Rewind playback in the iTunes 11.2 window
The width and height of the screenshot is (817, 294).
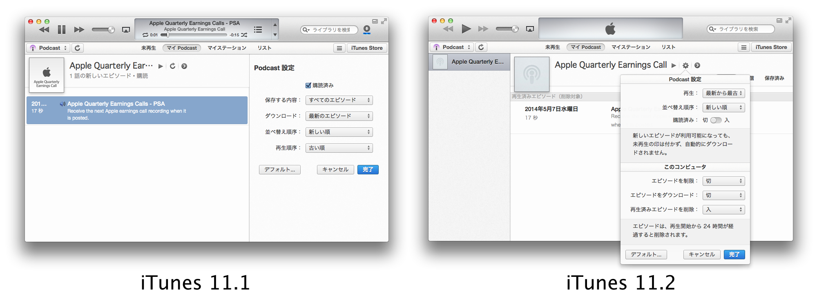[448, 29]
